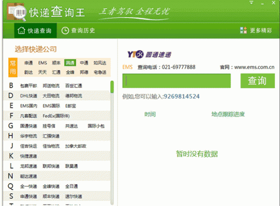Choose 申通快递 in row S
This screenshot has height=206, width=280.
coord(28,196)
